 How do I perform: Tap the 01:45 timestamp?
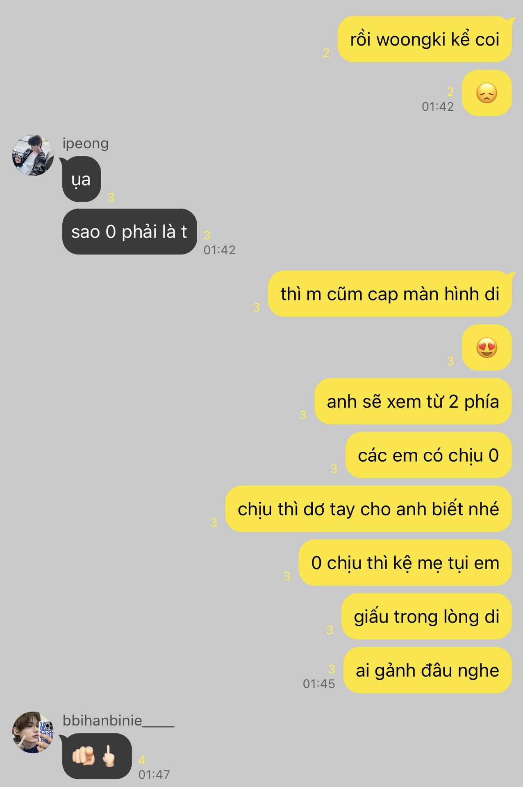point(319,684)
